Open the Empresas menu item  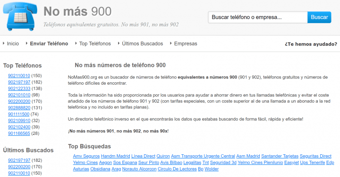point(186,44)
